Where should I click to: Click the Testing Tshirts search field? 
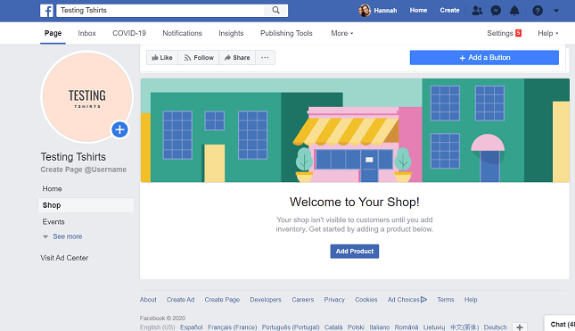[160, 11]
